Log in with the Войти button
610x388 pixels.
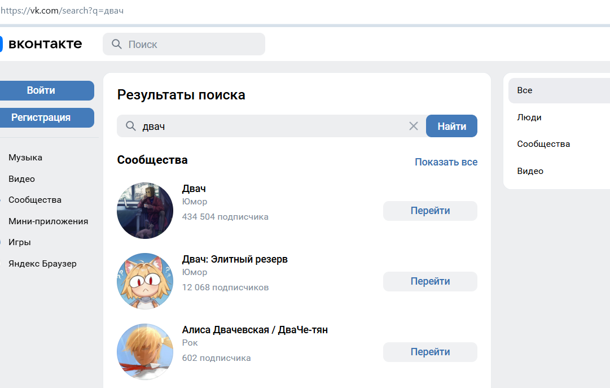coord(47,90)
